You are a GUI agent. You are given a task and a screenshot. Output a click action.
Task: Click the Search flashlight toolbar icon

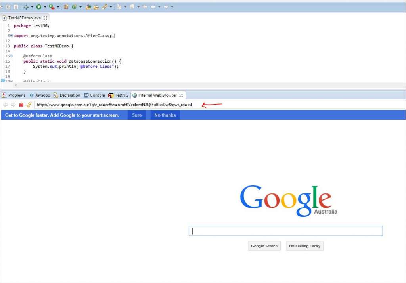coord(105,7)
